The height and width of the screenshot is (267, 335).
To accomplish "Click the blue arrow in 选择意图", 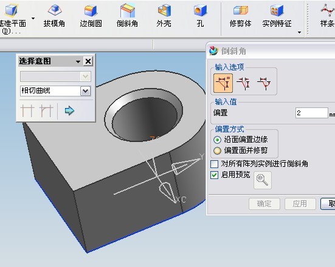I will click(x=69, y=110).
